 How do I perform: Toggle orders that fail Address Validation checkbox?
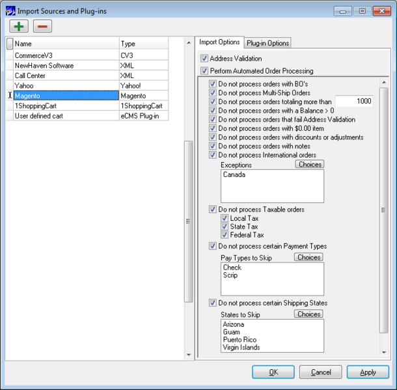point(212,119)
